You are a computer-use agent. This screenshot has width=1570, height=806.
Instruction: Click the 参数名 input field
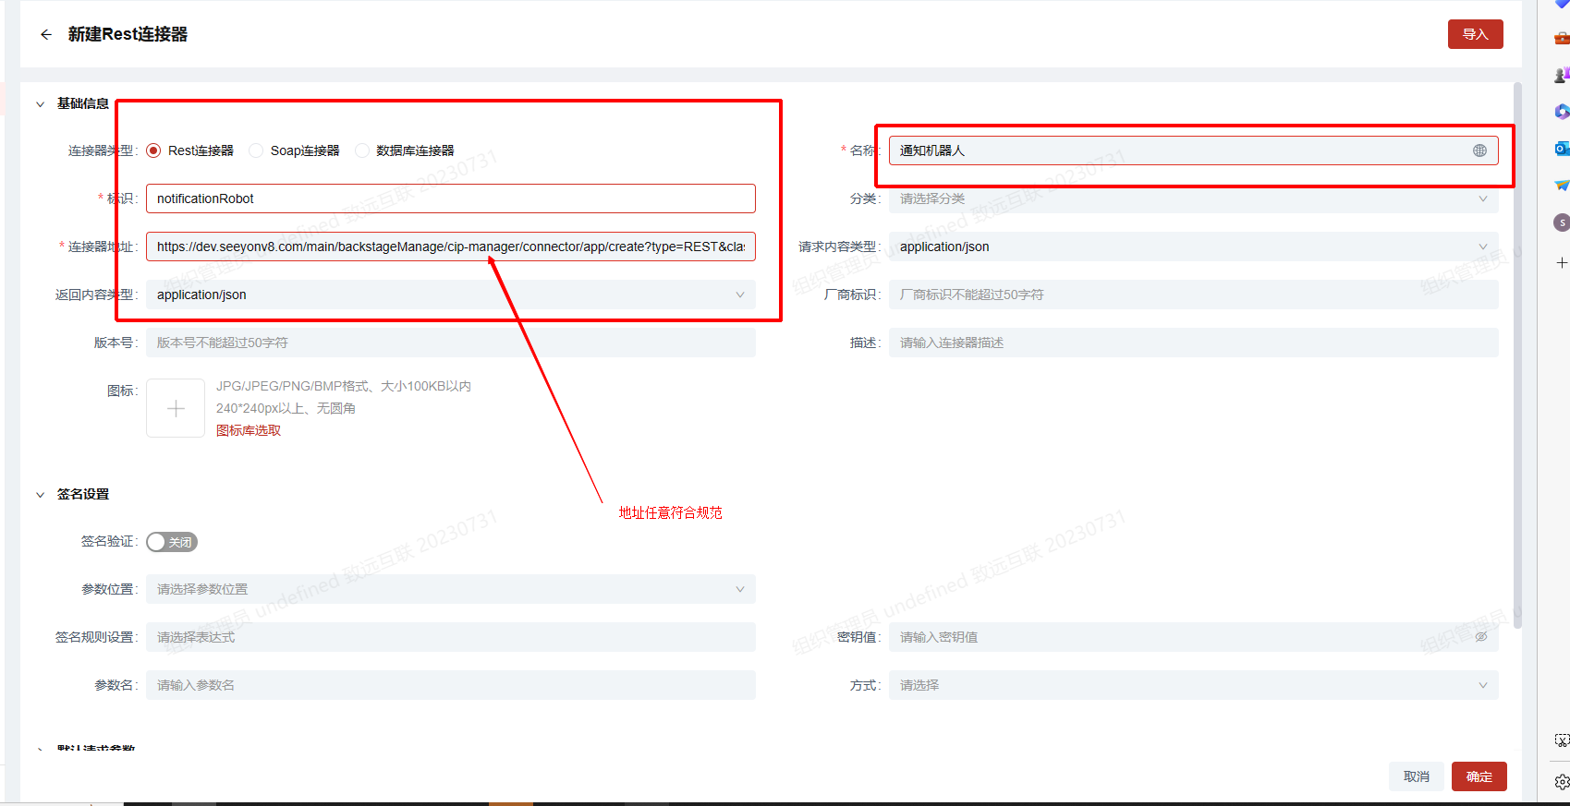pos(451,685)
